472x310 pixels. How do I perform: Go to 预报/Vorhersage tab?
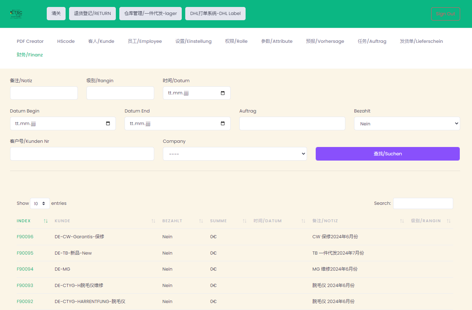click(x=325, y=41)
